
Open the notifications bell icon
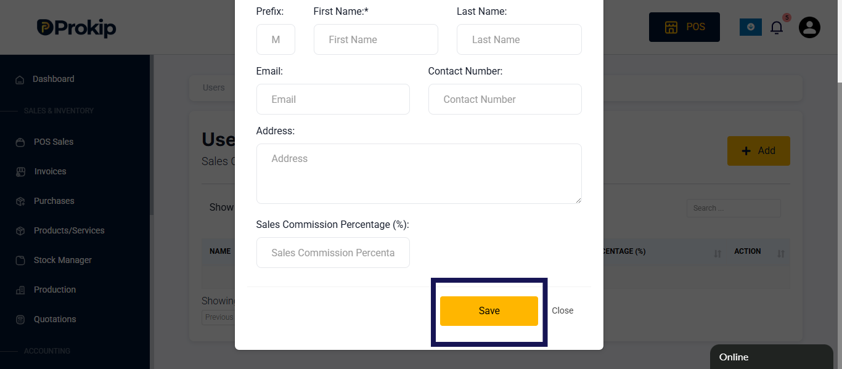click(777, 27)
